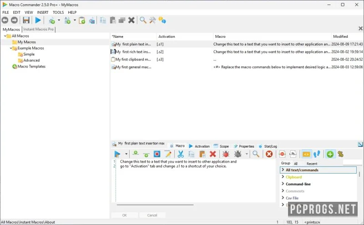Switch to Instant Macros Pro tab

tap(39, 29)
